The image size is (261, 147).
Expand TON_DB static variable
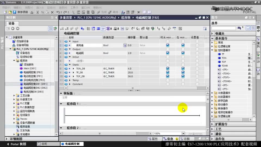pyautogui.click(x=73, y=69)
